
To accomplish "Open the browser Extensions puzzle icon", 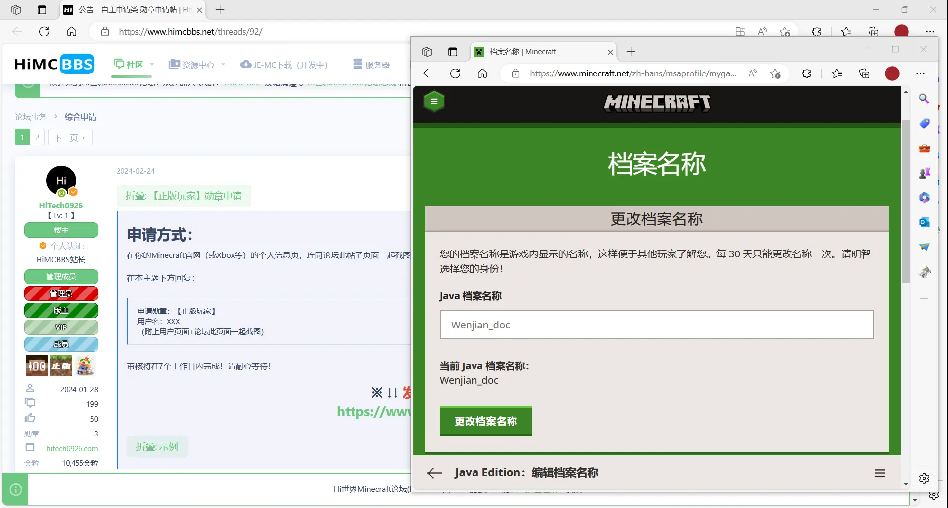I will point(807,73).
